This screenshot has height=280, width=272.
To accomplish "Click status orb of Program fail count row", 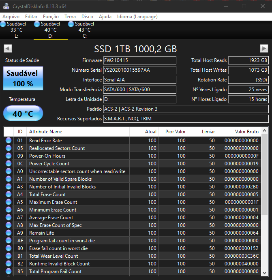I will pyautogui.click(x=9, y=240).
